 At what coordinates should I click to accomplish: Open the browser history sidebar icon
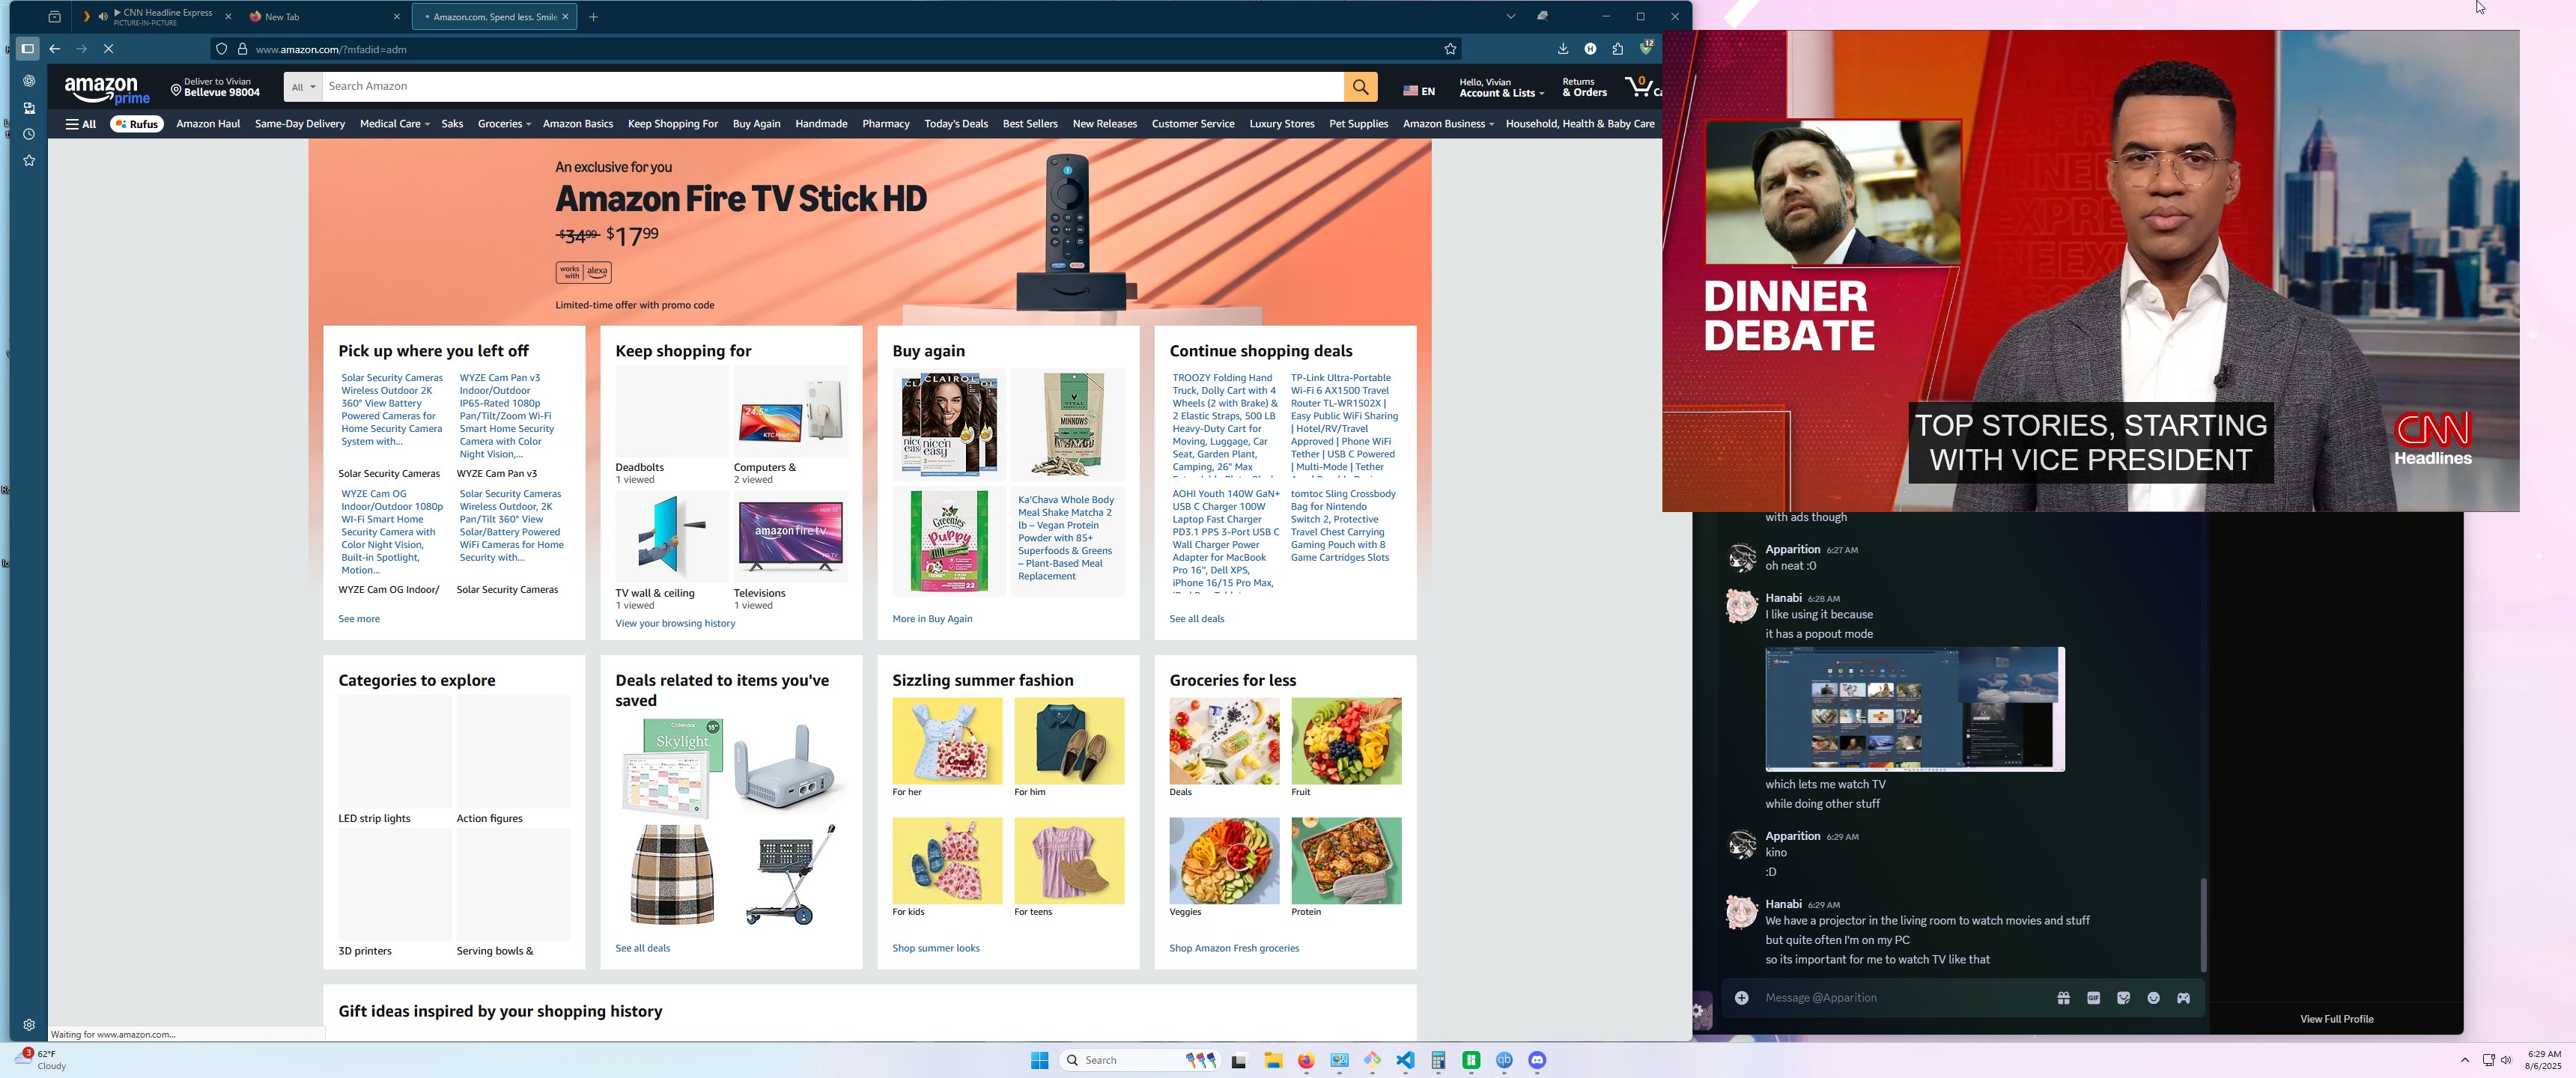point(29,134)
